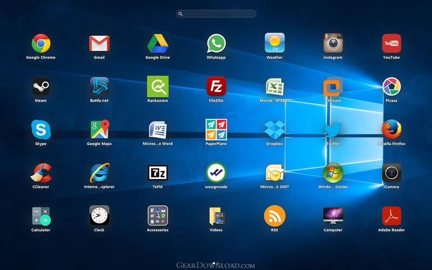The height and width of the screenshot is (270, 432).
Task: Open the Microsoft Outlook 2007 icon
Action: click(274, 173)
